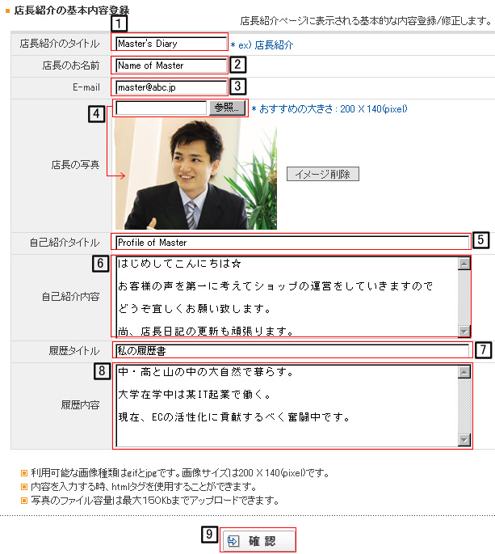
Task: Click up arrow of 自己紹介内容 scrollbar
Action: click(464, 264)
